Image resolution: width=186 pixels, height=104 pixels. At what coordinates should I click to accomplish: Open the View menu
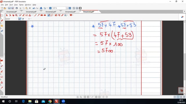click(x=16, y=5)
